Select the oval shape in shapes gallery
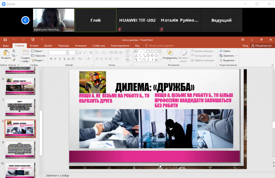Screen dimensions: 275x178 coord(152,51)
